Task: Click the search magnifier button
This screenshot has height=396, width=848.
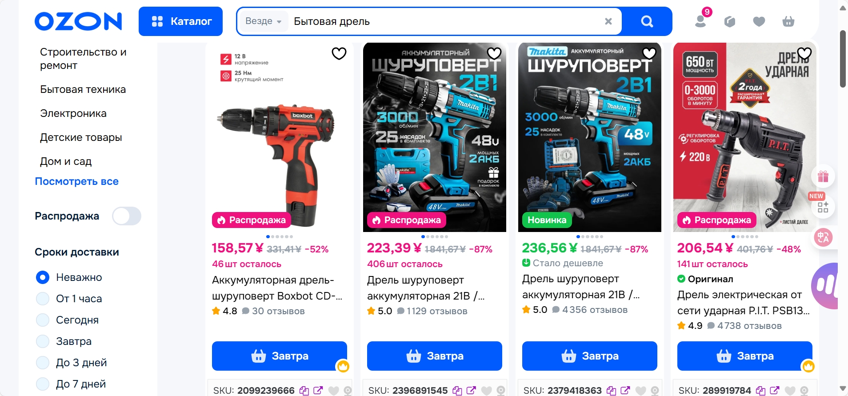Action: (647, 21)
